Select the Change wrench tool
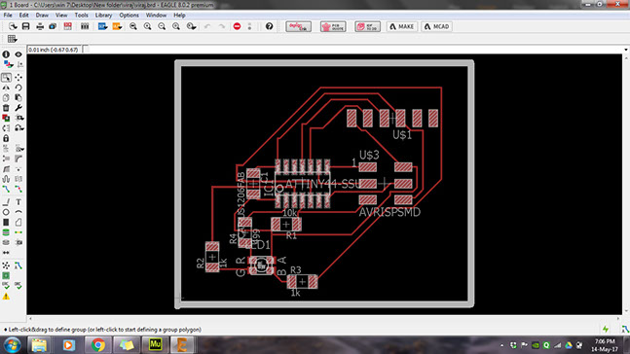Viewport: 630px width, 354px height. [19, 108]
